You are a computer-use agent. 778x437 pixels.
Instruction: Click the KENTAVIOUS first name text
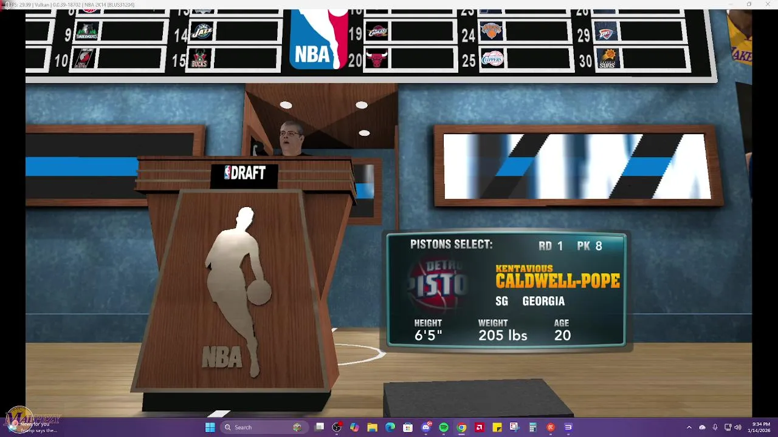(x=524, y=268)
